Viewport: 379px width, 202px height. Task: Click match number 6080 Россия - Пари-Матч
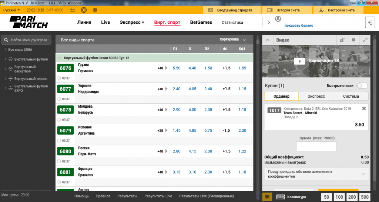tap(66, 151)
